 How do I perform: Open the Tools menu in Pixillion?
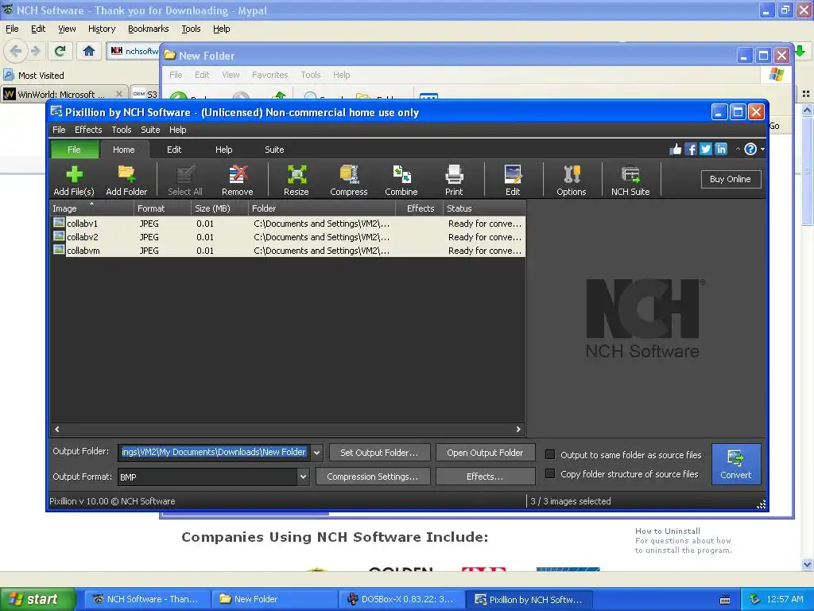(122, 130)
